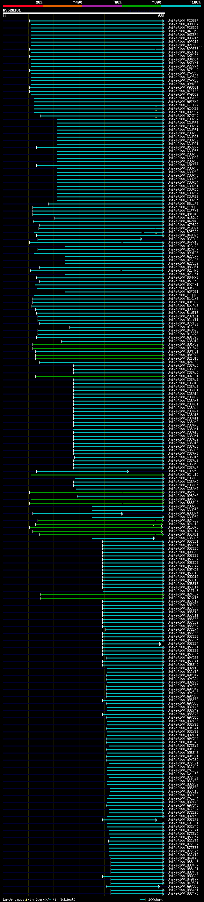The image size is (204, 902).
Task: Click the short alignment bar of Q3ZDJ0
Action: (90, 239)
